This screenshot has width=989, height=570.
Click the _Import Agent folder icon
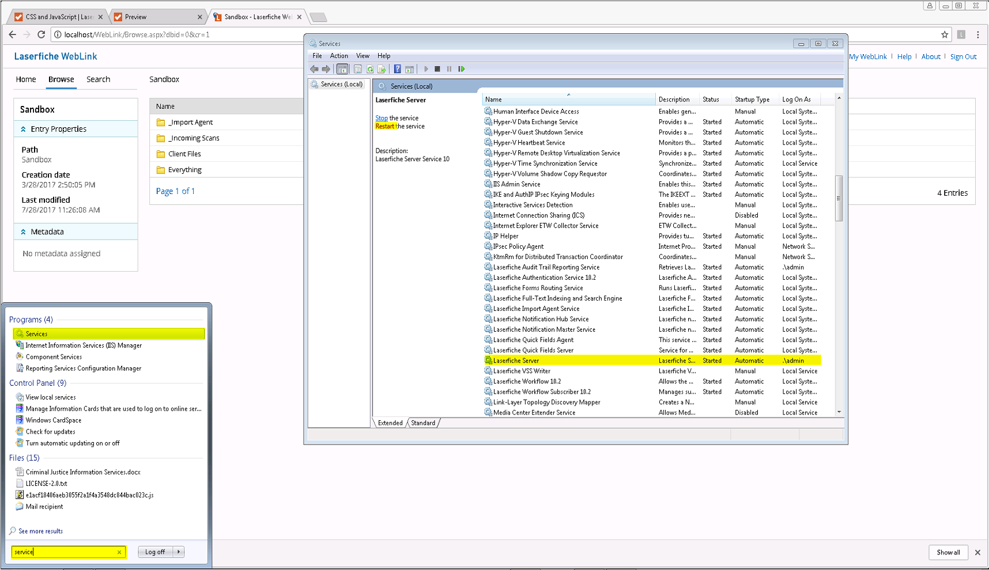tap(161, 122)
